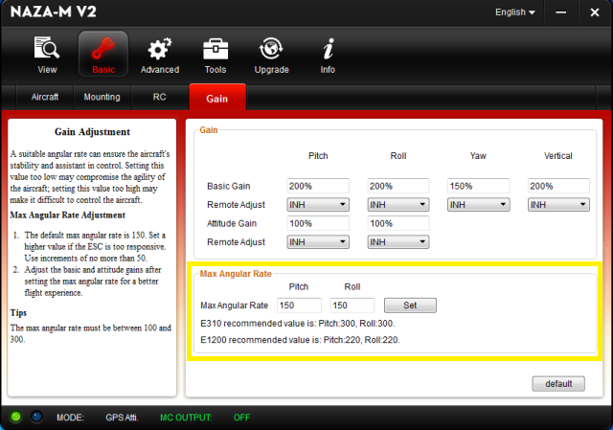The height and width of the screenshot is (430, 613).
Task: Click the green 'OFF' output status
Action: [x=241, y=418]
